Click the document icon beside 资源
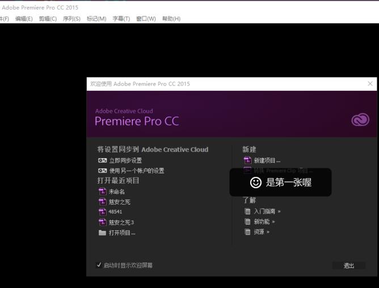Screen dimensions: 379x288 click(247, 232)
